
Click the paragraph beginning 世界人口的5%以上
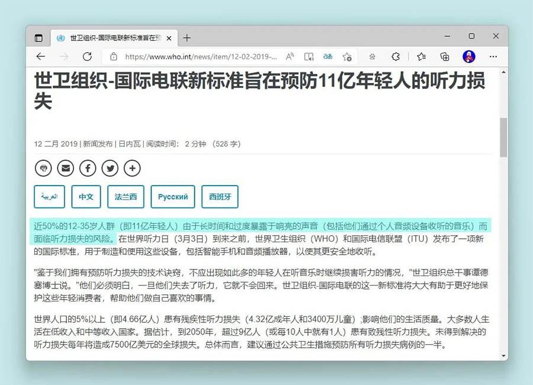261,332
